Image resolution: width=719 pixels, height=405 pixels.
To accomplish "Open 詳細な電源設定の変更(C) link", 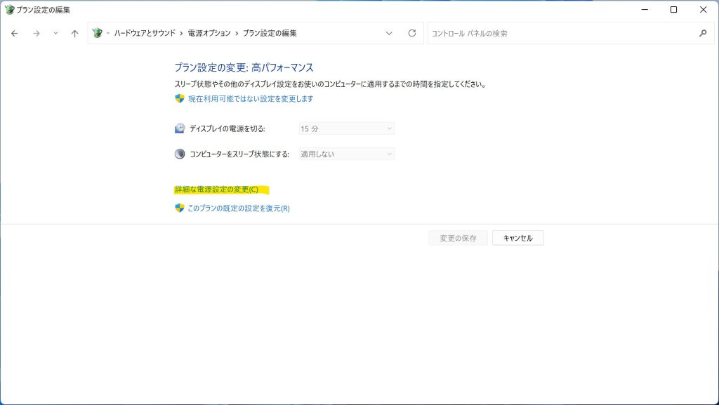I will click(216, 190).
